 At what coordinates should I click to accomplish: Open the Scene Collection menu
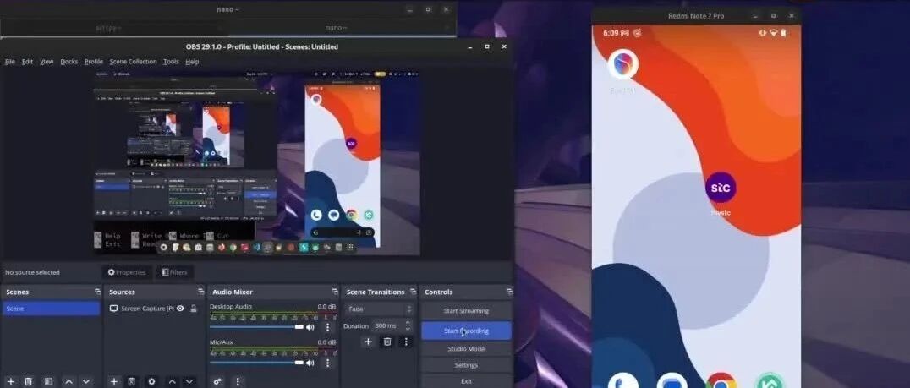[x=133, y=62]
